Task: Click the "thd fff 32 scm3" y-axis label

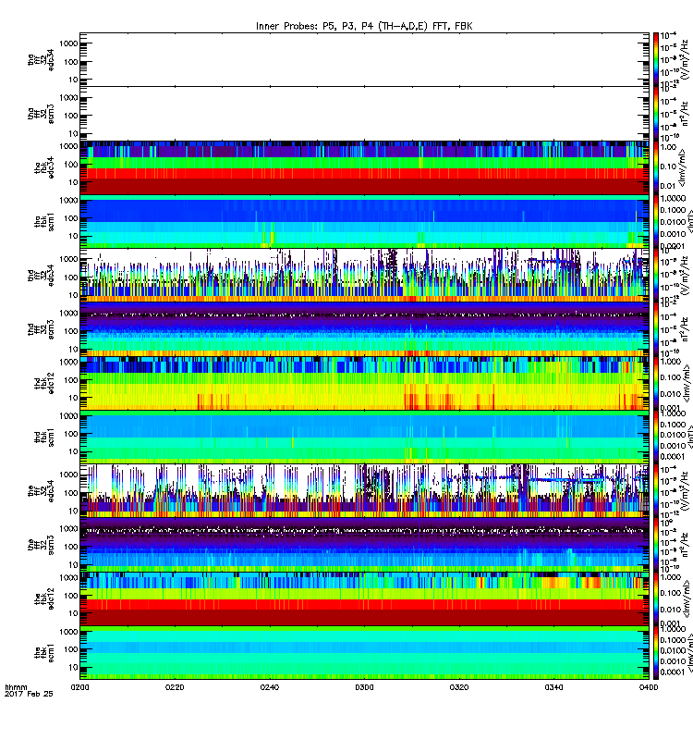Action: click(x=41, y=329)
